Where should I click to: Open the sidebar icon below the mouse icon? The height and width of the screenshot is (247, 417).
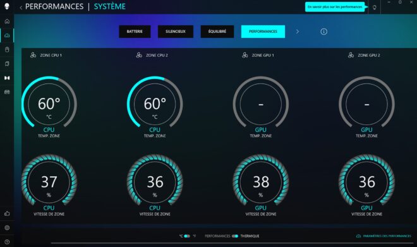[7, 64]
